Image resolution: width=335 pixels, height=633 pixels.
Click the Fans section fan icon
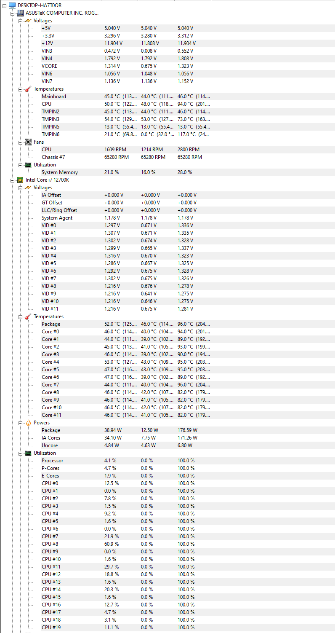click(x=28, y=142)
